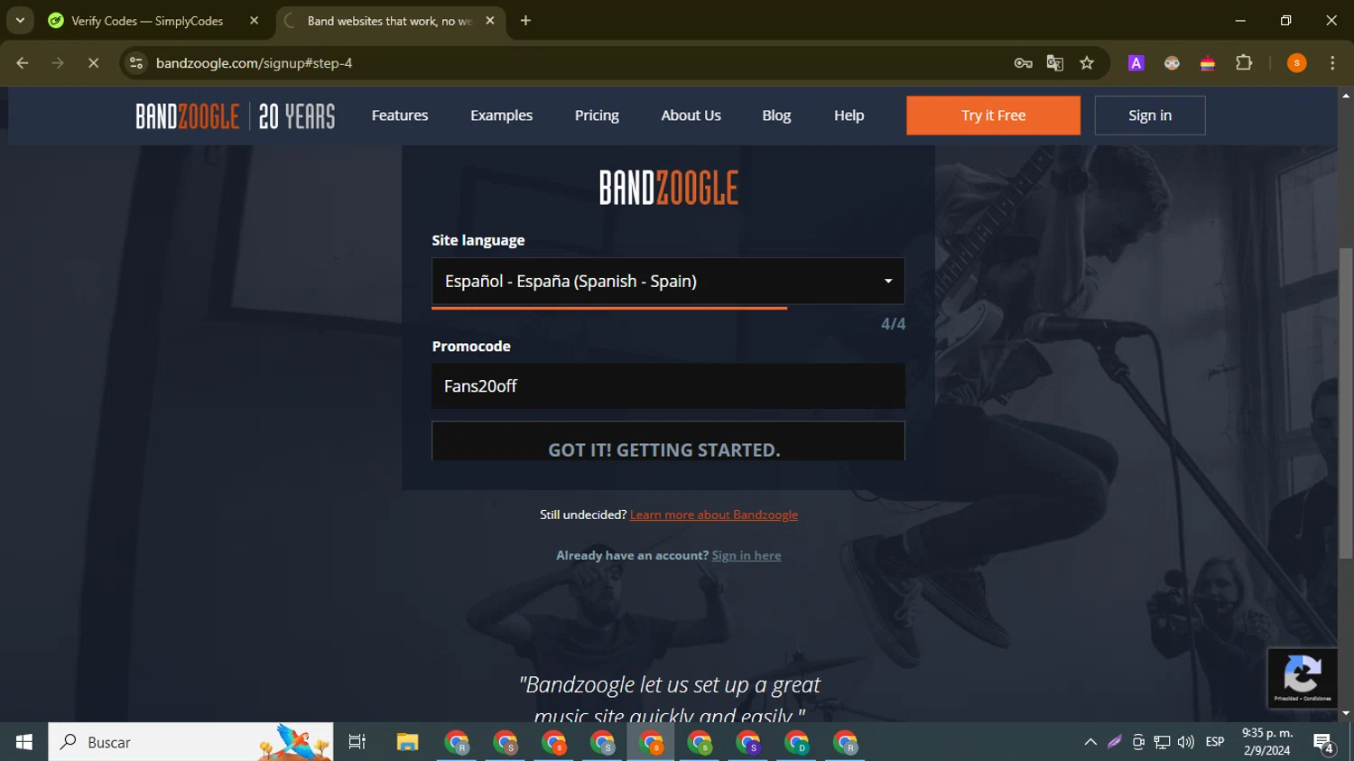Close the Verify Codes — SimplyCodes tab
The image size is (1354, 761).
[254, 21]
